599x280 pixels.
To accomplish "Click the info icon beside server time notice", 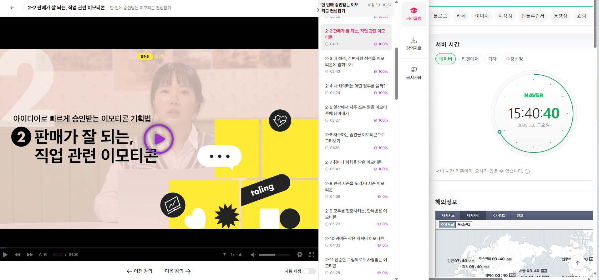I will [x=527, y=171].
